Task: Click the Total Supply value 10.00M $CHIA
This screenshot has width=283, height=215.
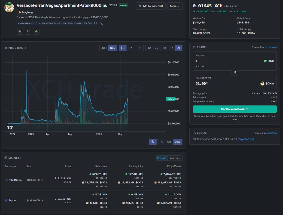Action: (246, 33)
